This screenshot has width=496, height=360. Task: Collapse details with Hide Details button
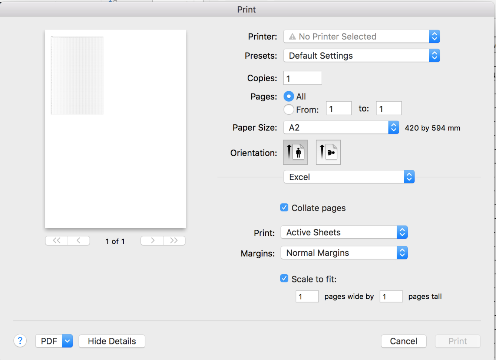point(112,341)
